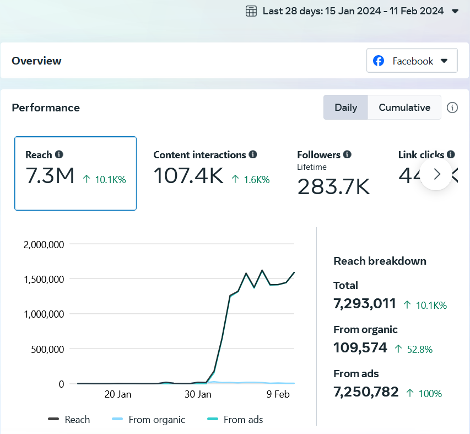The height and width of the screenshot is (434, 470).
Task: Toggle the Reach series in chart legend
Action: point(69,420)
